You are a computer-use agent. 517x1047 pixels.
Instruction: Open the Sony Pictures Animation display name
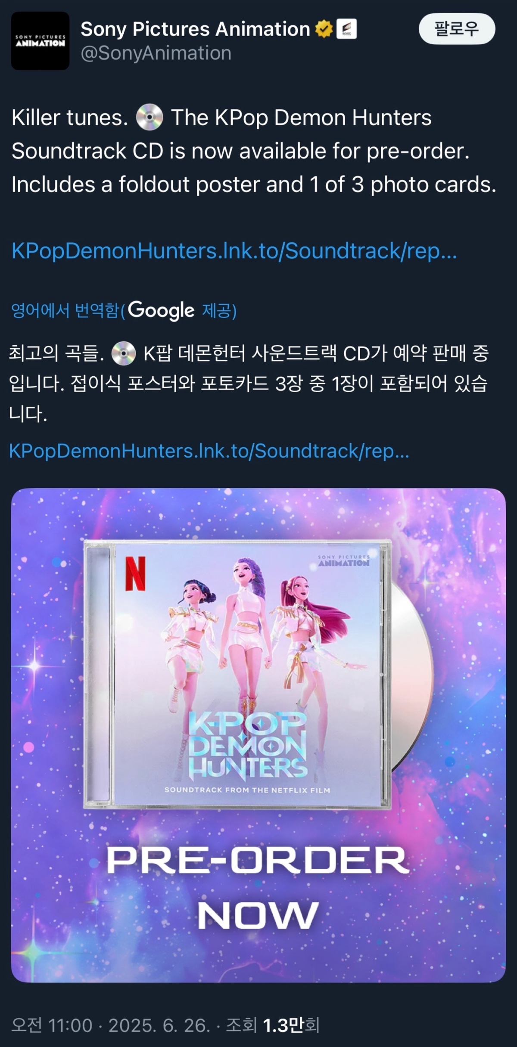tap(195, 29)
